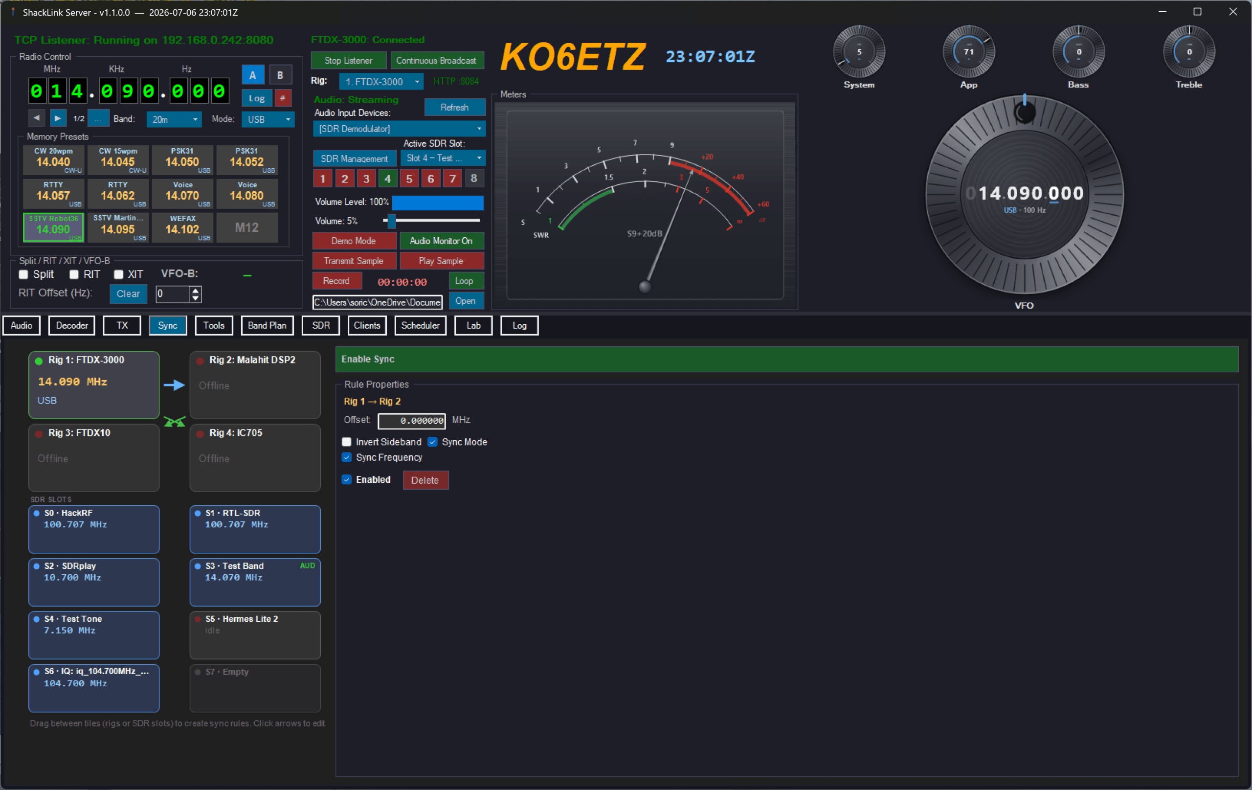Viewport: 1252px width, 790px height.
Task: Select SDR slot button 8
Action: click(474, 179)
